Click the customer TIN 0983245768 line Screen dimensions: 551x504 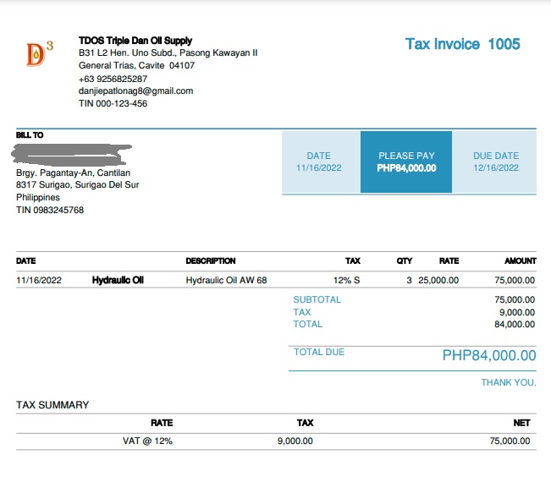(50, 211)
